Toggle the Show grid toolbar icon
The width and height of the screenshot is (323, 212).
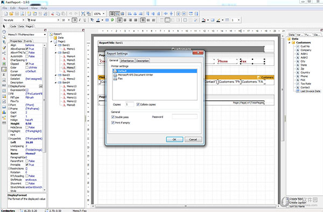(112, 13)
